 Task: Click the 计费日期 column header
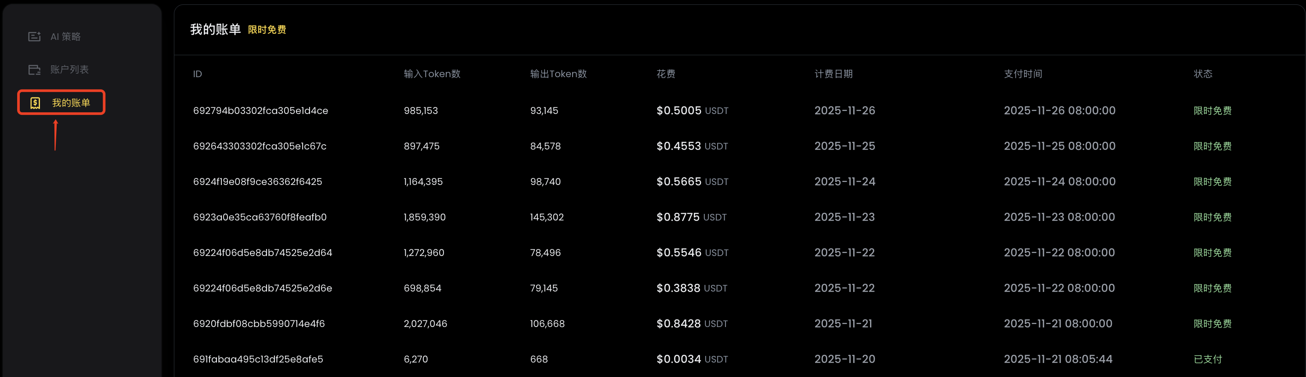click(x=833, y=74)
